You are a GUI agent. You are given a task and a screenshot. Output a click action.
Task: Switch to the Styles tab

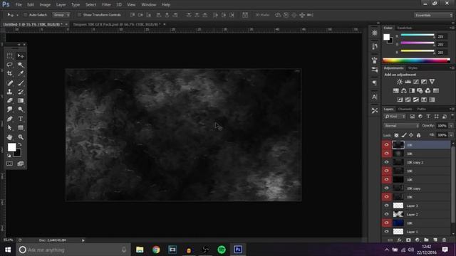coord(413,68)
